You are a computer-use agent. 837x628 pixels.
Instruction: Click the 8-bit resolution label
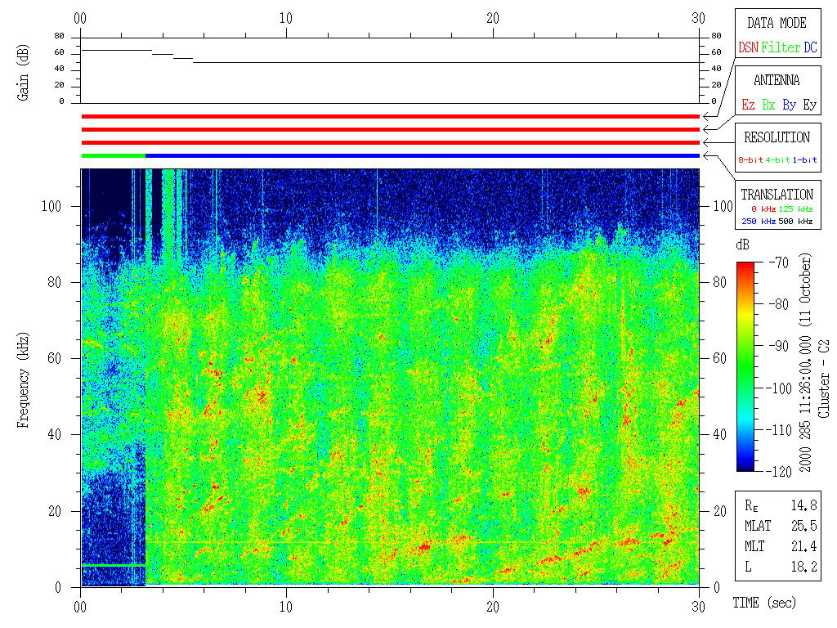point(751,160)
